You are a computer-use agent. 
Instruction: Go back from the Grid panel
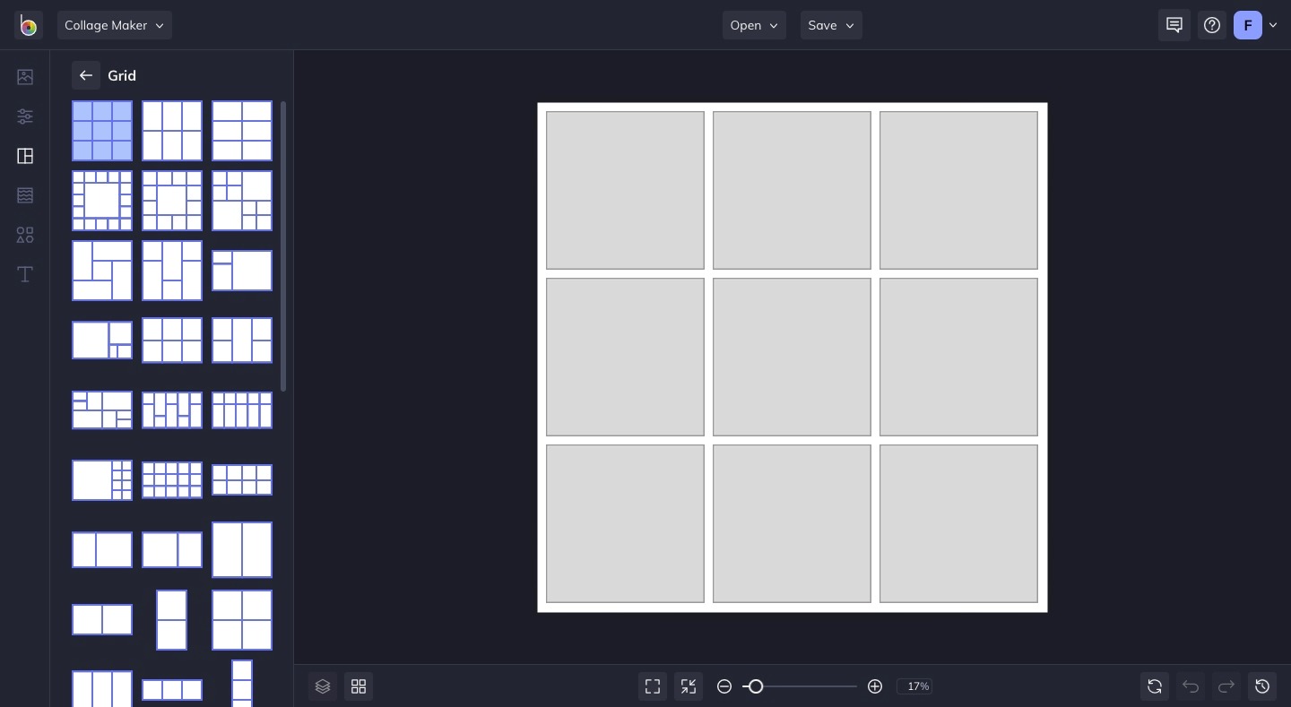click(x=86, y=76)
